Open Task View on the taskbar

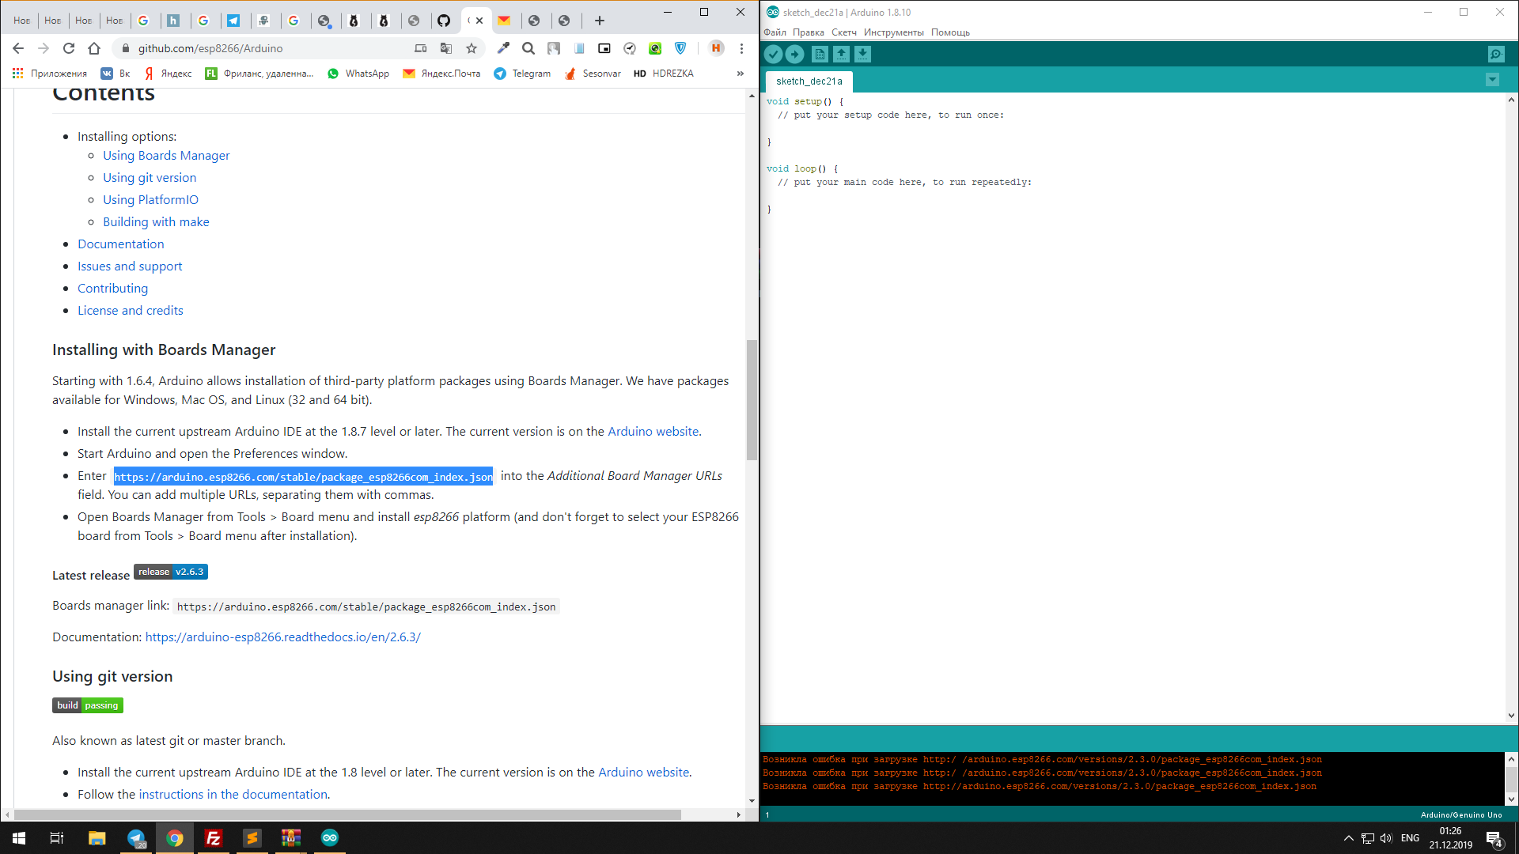coord(57,838)
